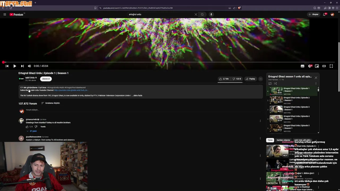Bookmark the page from the address bar
This screenshot has height=191, width=340.
(95, 8)
